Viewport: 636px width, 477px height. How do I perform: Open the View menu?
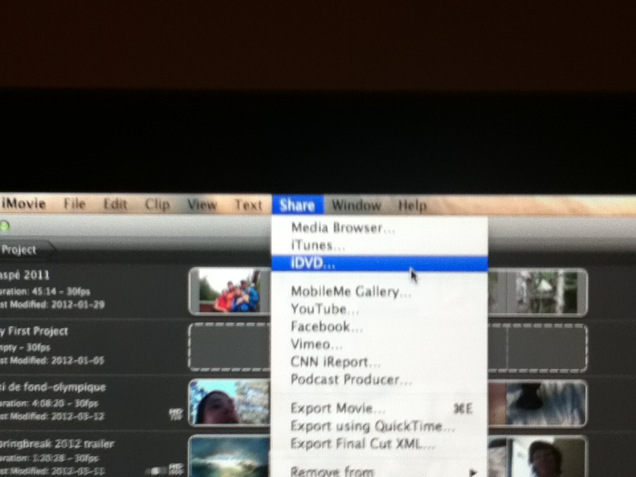click(201, 205)
